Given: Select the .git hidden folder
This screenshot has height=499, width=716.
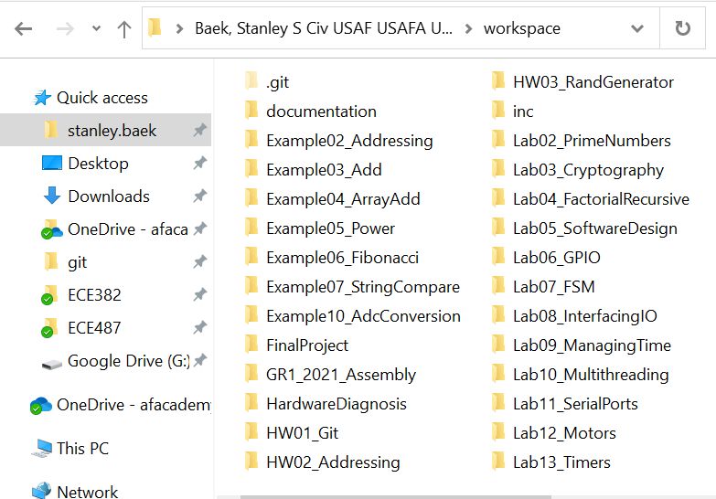Looking at the screenshot, I should point(267,82).
